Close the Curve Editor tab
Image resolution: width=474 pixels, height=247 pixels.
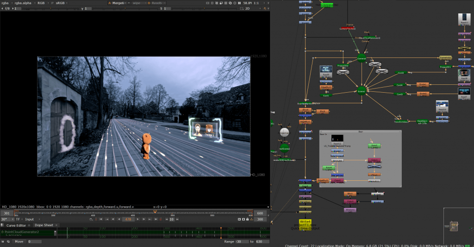pyautogui.click(x=29, y=225)
